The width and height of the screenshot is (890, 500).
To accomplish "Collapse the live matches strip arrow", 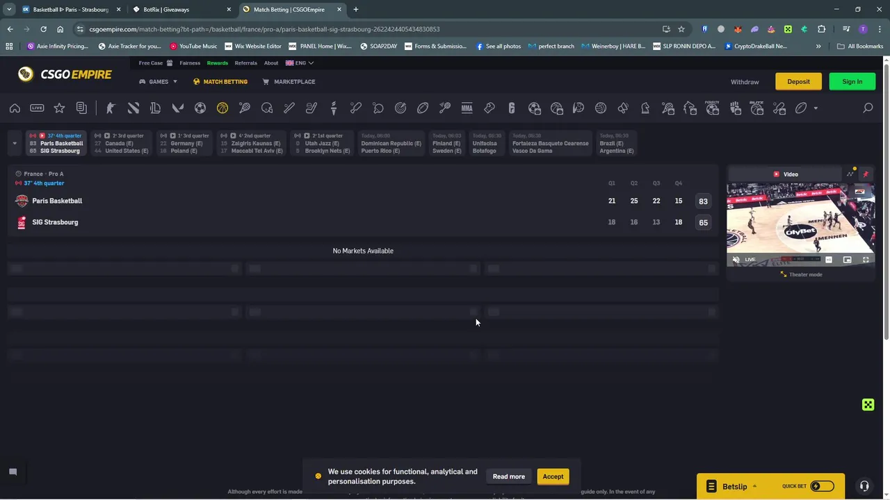I will [x=15, y=144].
